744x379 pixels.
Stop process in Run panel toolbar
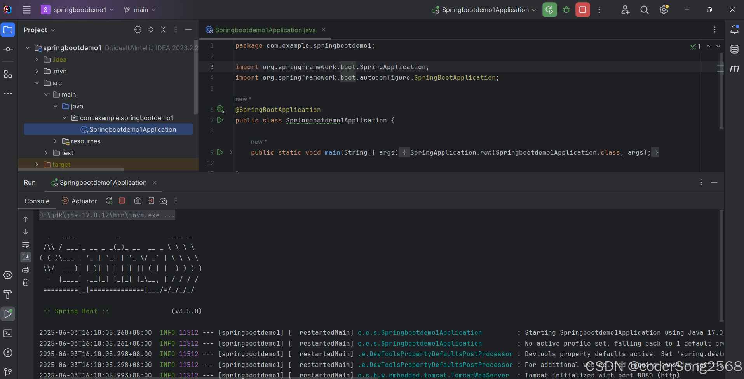click(122, 201)
